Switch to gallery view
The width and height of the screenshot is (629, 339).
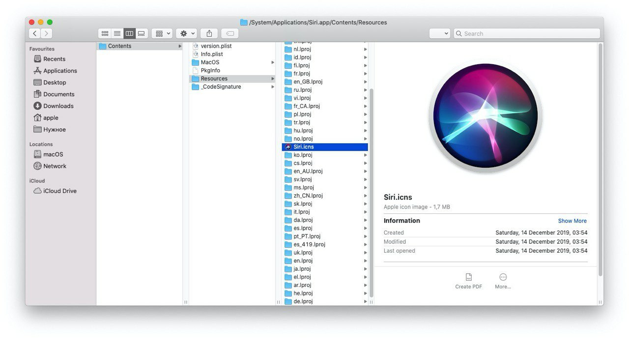[142, 33]
